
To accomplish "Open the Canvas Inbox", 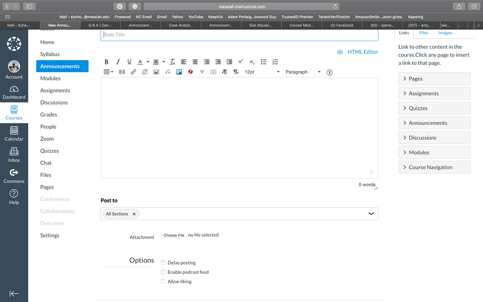I will (x=14, y=154).
